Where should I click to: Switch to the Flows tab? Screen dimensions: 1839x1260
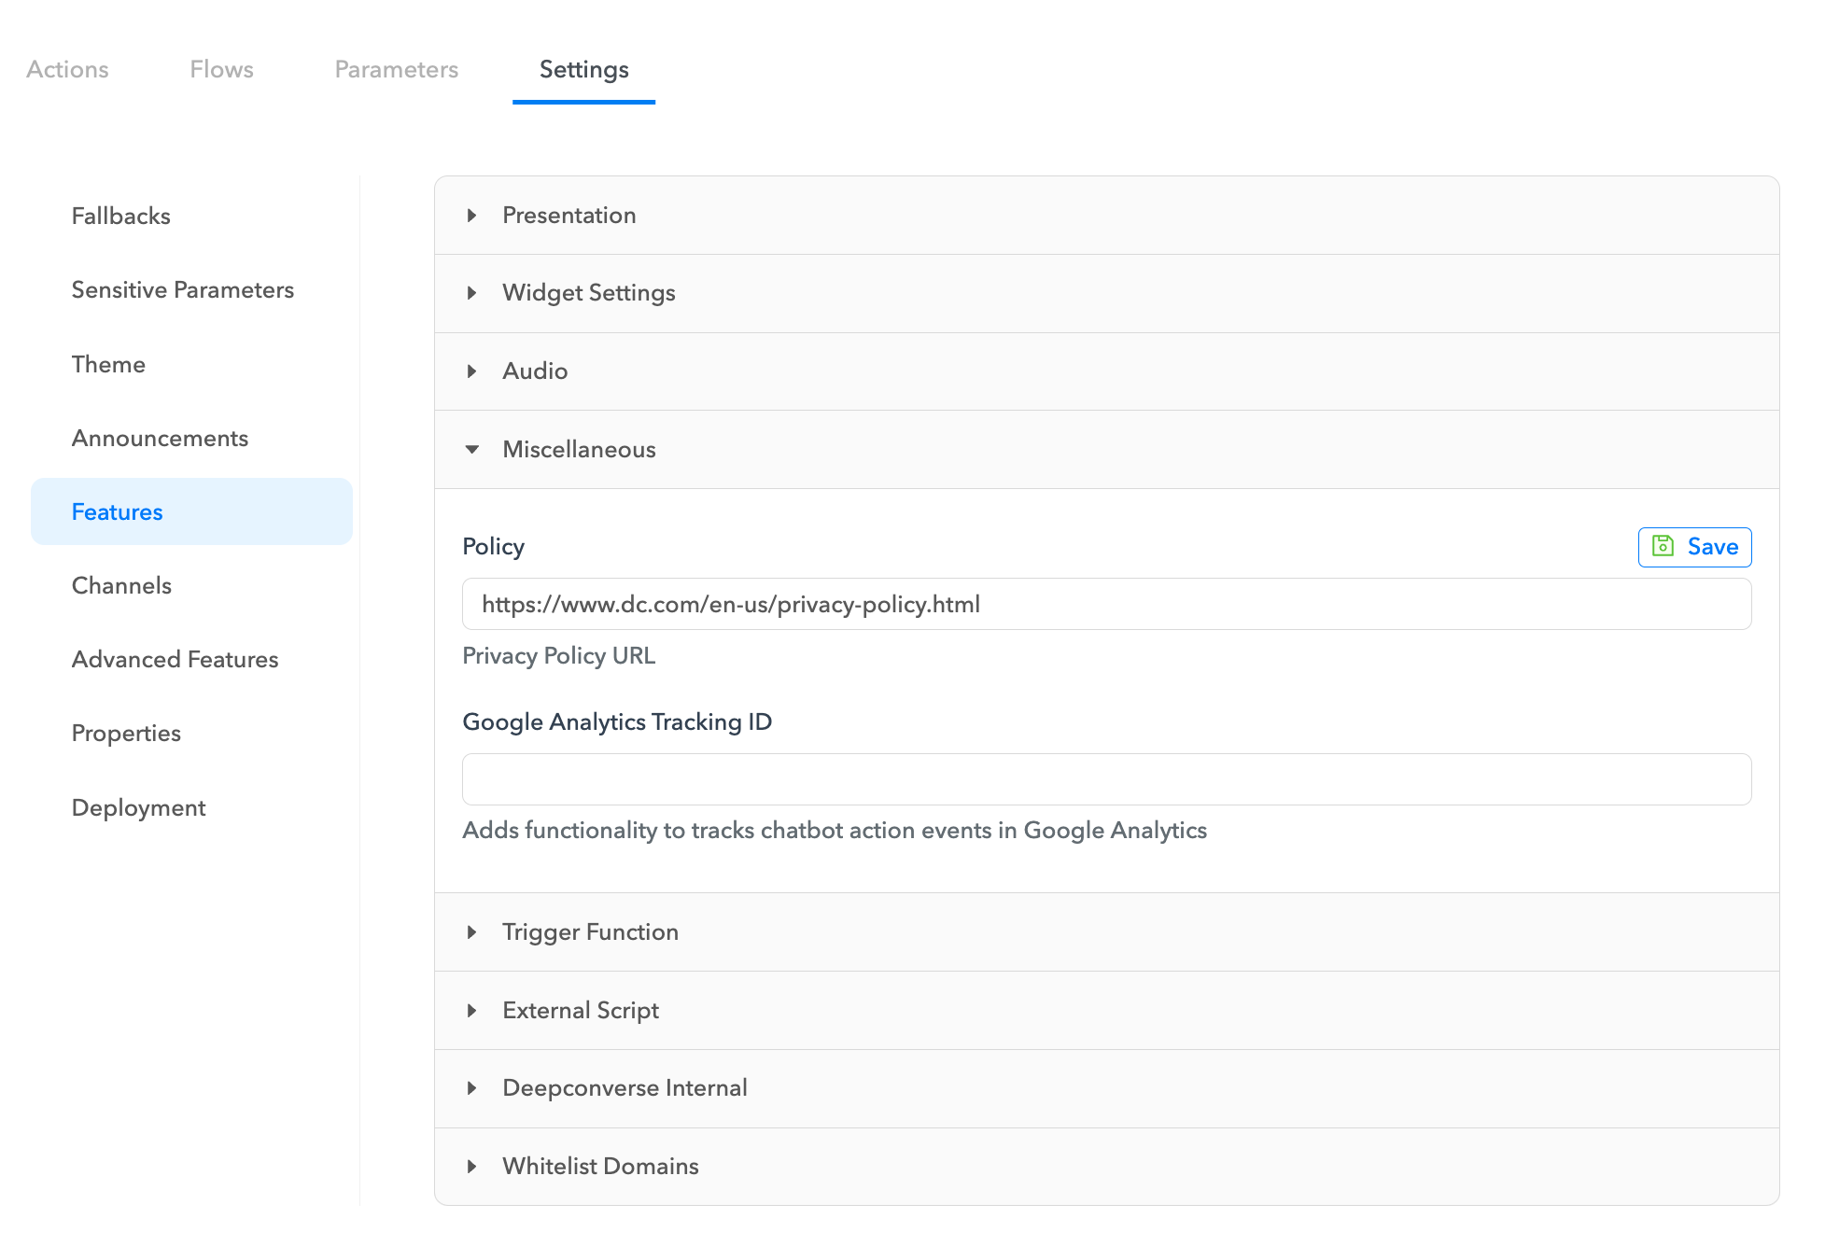click(221, 70)
